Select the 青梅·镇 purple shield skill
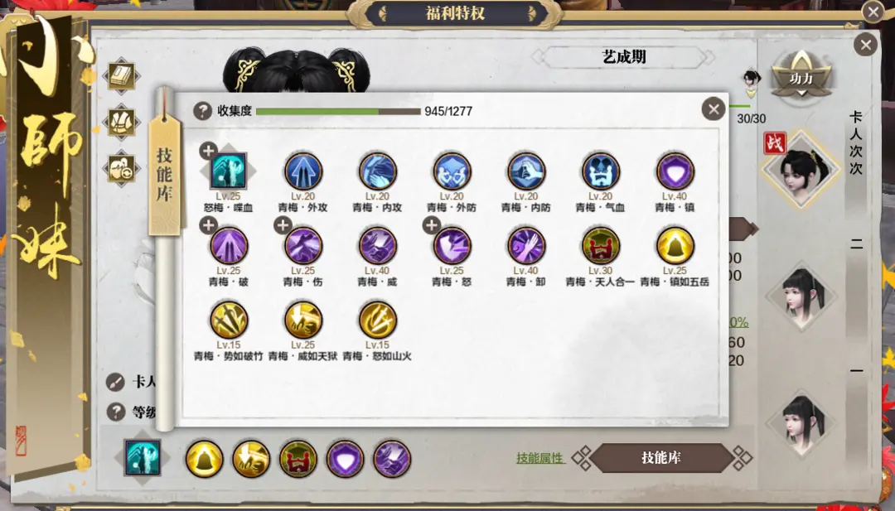895x511 pixels. 675,171
